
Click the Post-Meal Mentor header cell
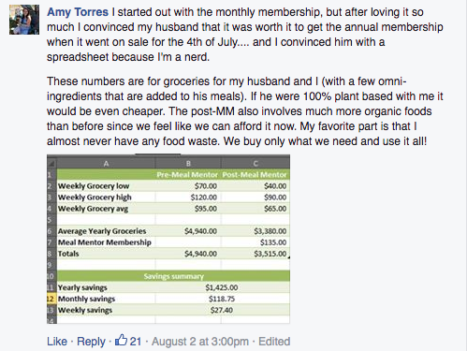(255, 175)
